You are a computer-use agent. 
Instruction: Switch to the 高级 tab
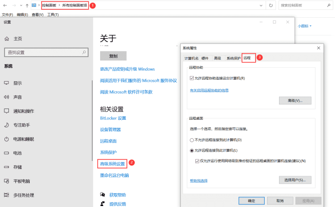coord(218,58)
